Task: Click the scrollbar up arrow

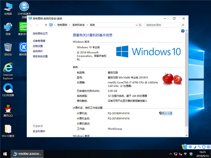Action: pos(187,31)
